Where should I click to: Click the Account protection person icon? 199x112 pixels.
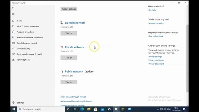(13, 32)
